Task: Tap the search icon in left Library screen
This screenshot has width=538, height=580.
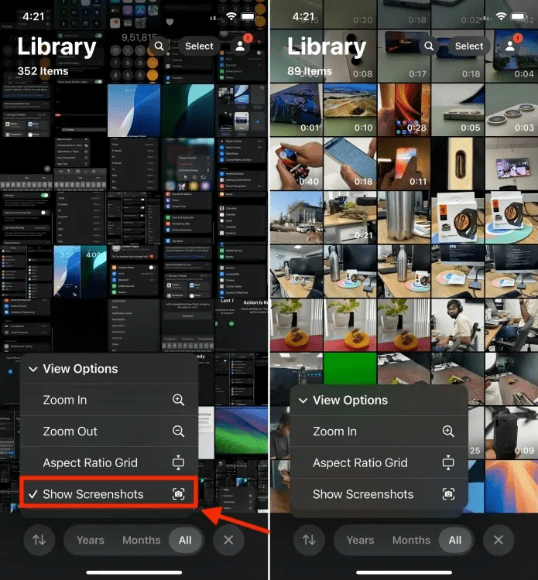Action: (159, 46)
